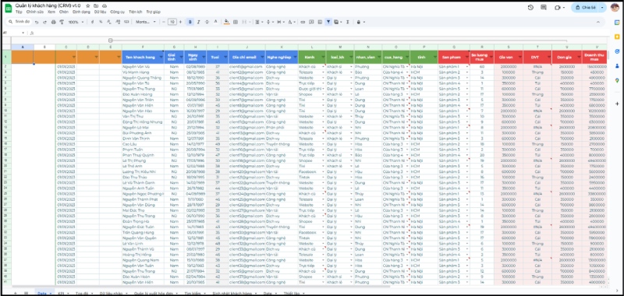Insert a comment from the toolbar

pos(311,23)
